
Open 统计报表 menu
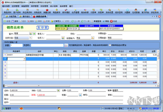54,6
